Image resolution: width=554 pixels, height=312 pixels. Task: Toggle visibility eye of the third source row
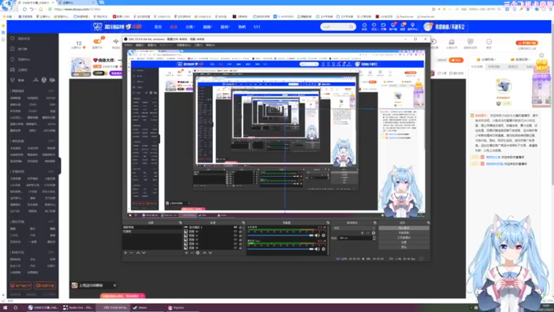click(x=235, y=236)
